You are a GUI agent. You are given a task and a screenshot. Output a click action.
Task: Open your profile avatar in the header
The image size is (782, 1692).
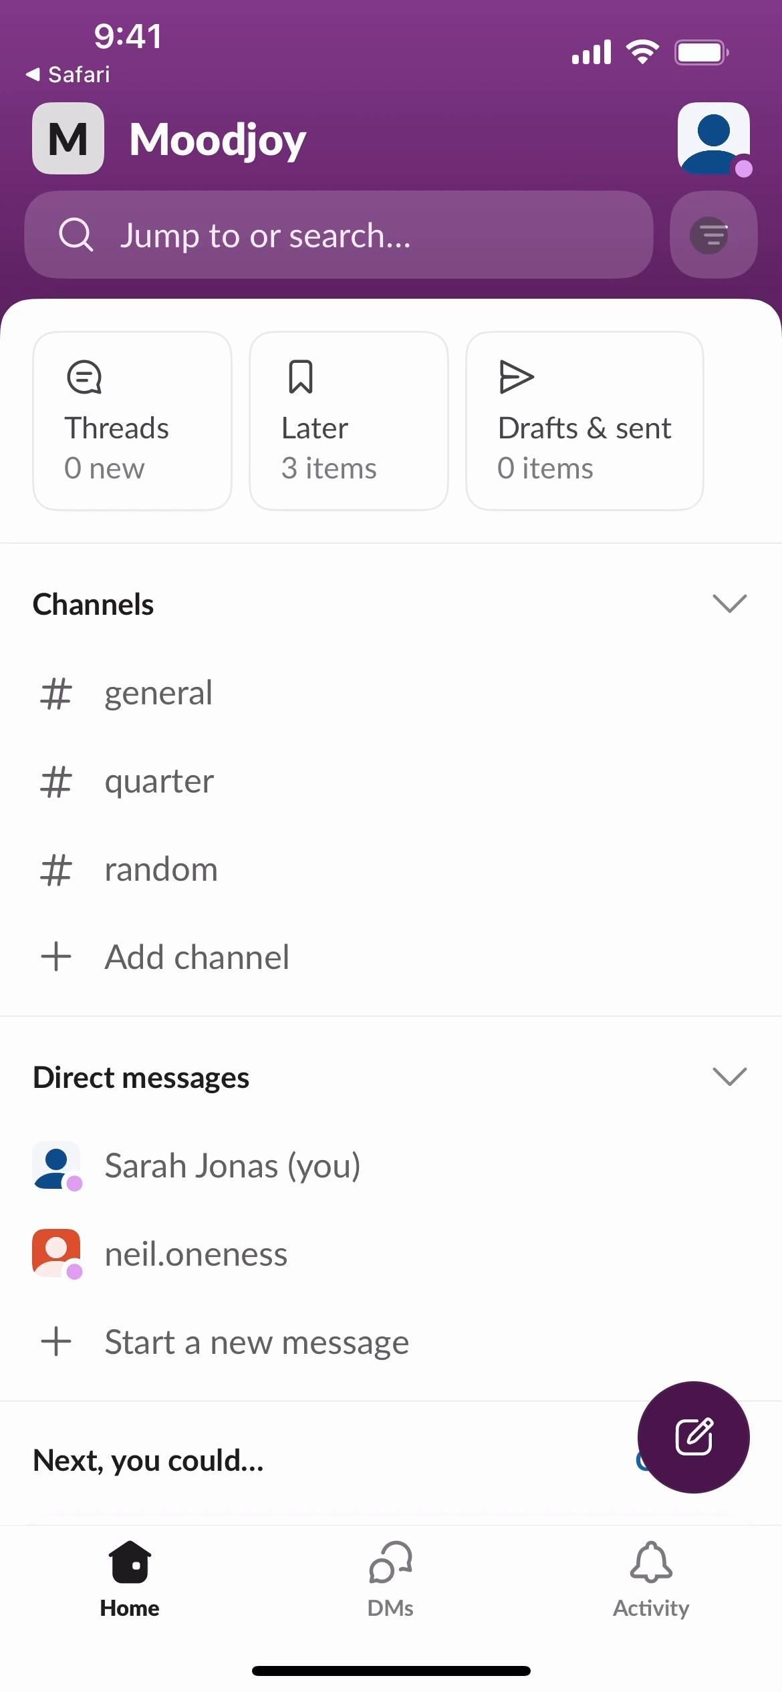[713, 138]
